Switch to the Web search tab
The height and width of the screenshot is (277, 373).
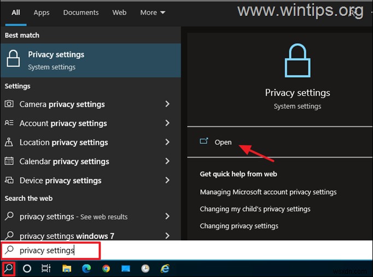pyautogui.click(x=119, y=13)
